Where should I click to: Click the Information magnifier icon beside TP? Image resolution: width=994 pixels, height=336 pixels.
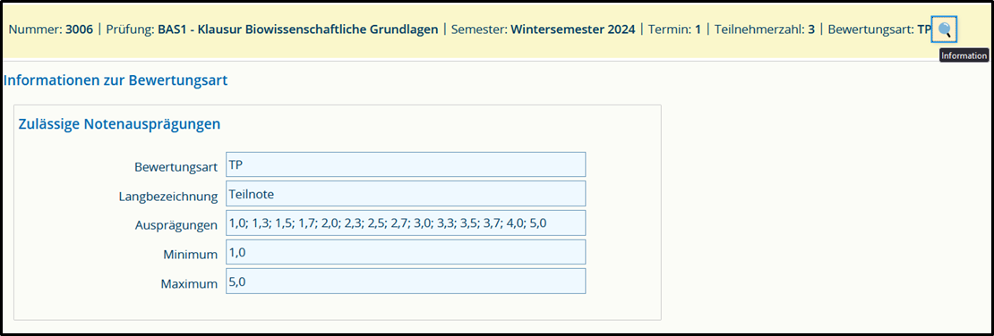click(944, 29)
